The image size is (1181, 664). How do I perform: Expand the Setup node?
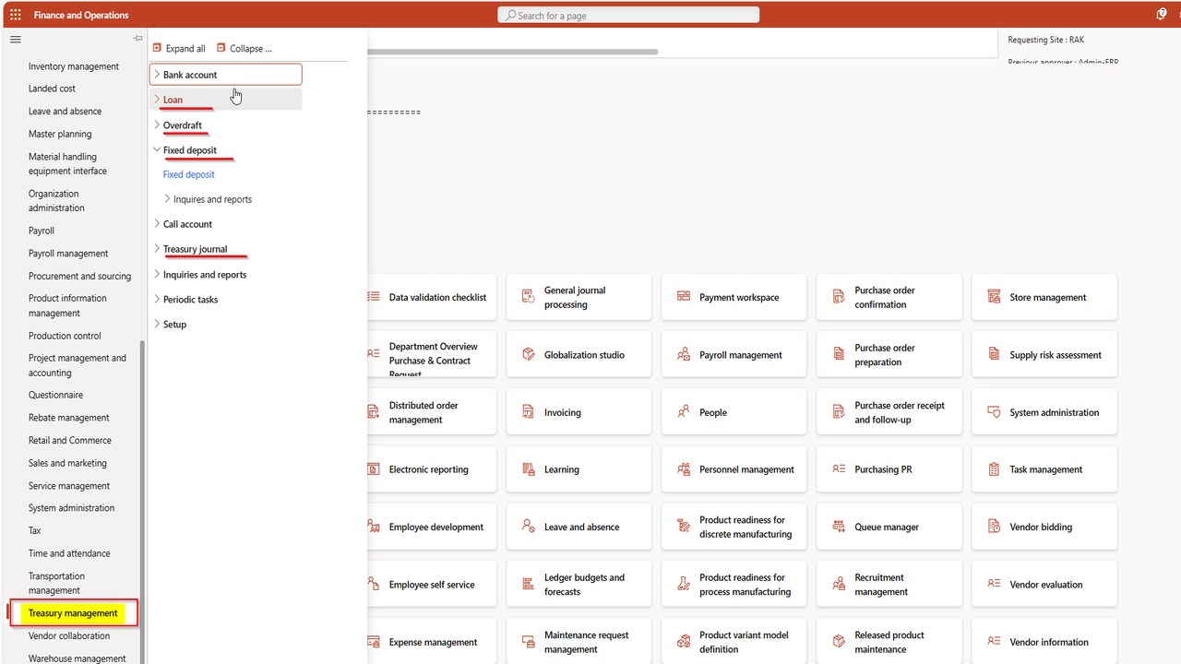point(157,325)
